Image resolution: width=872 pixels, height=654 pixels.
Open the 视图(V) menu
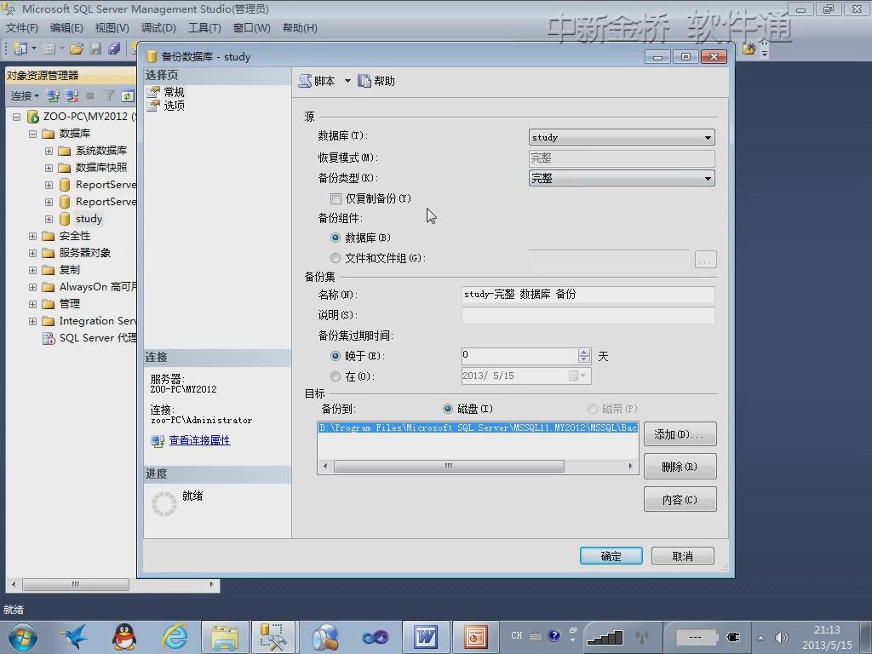pyautogui.click(x=112, y=28)
